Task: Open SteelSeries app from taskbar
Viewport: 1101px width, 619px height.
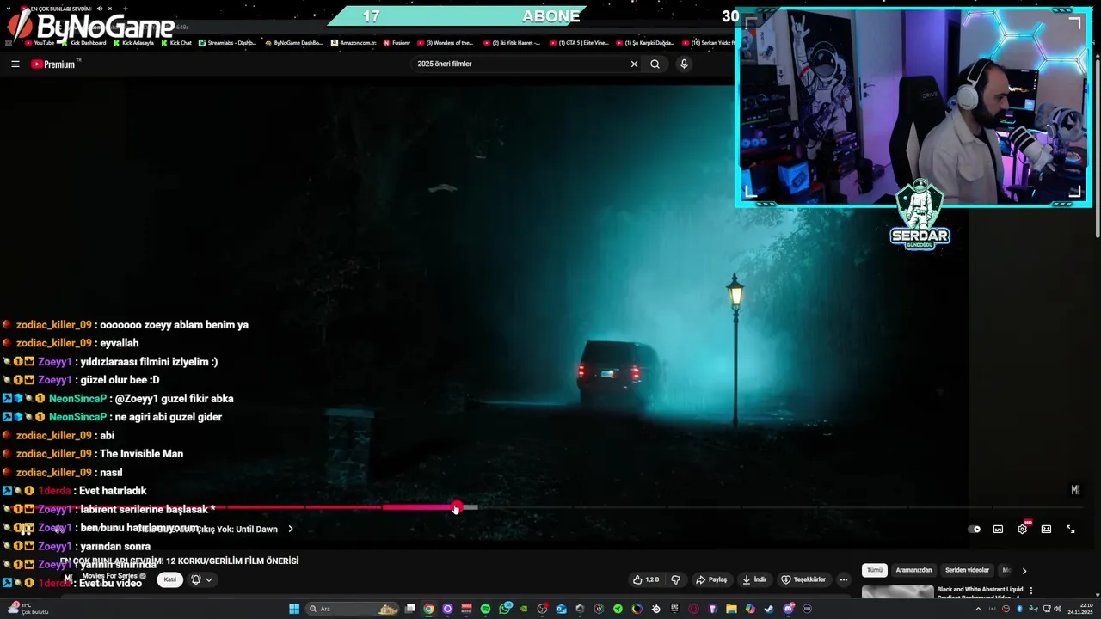Action: pyautogui.click(x=655, y=609)
